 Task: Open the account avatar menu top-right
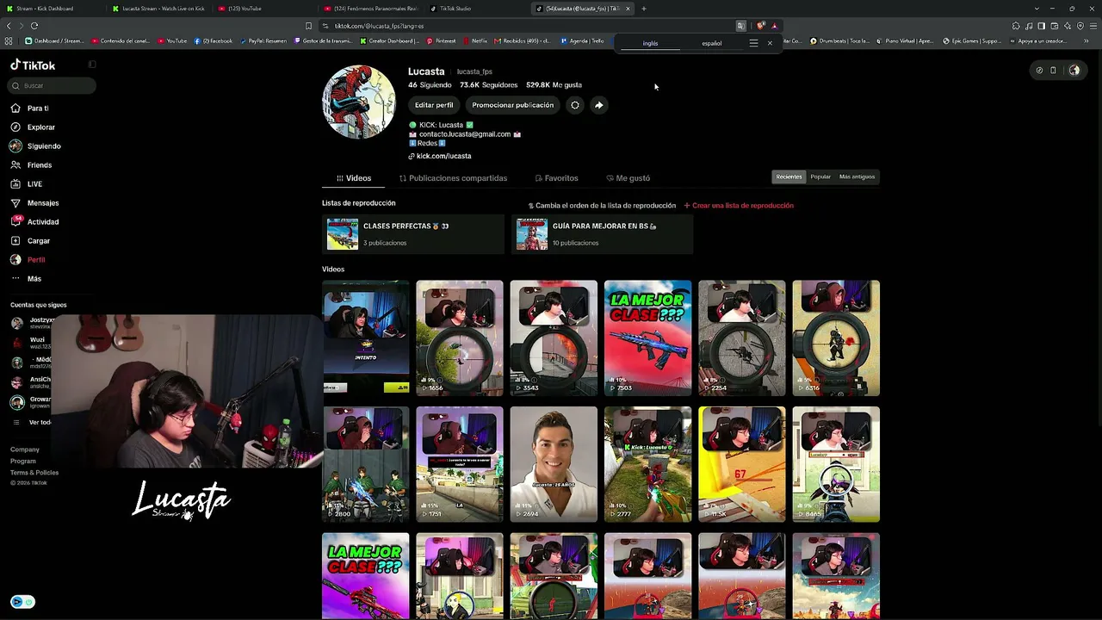(x=1074, y=71)
